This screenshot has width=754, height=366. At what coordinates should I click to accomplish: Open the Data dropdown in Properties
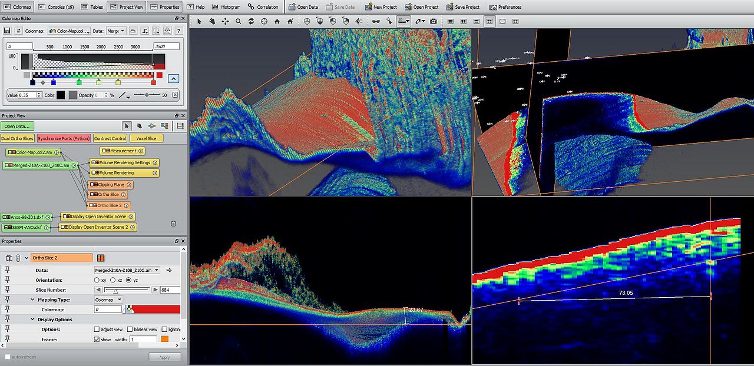point(127,270)
